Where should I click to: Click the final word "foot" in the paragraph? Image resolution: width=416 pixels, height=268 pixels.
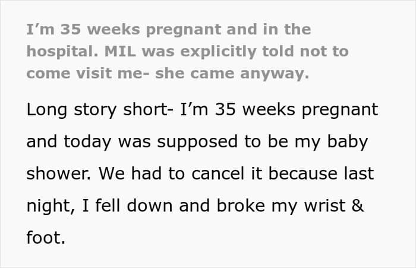click(x=43, y=237)
